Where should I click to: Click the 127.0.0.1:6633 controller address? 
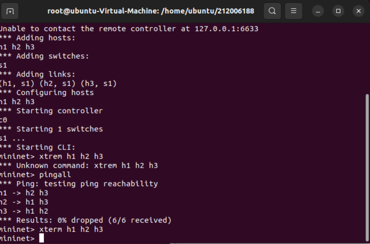coord(227,29)
